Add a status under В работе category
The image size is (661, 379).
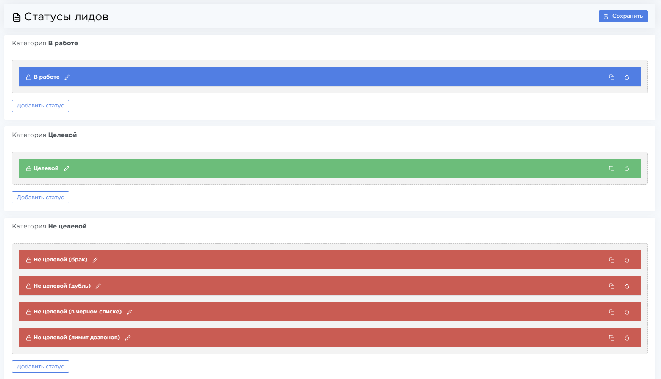point(40,106)
